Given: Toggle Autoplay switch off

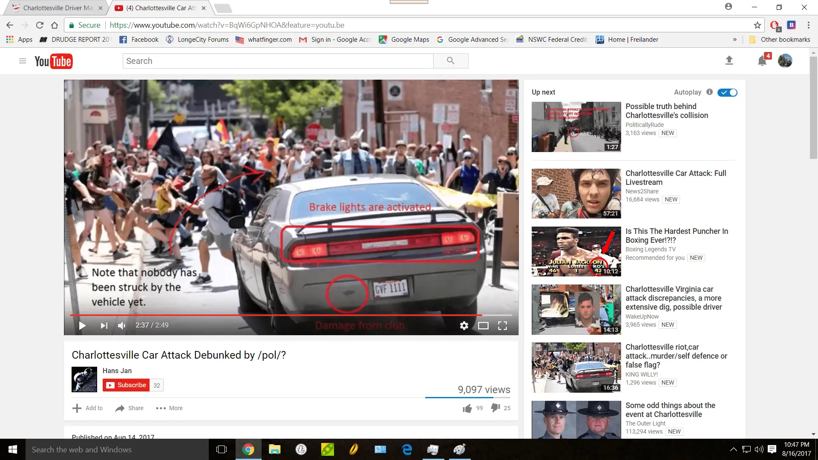Looking at the screenshot, I should pyautogui.click(x=727, y=92).
